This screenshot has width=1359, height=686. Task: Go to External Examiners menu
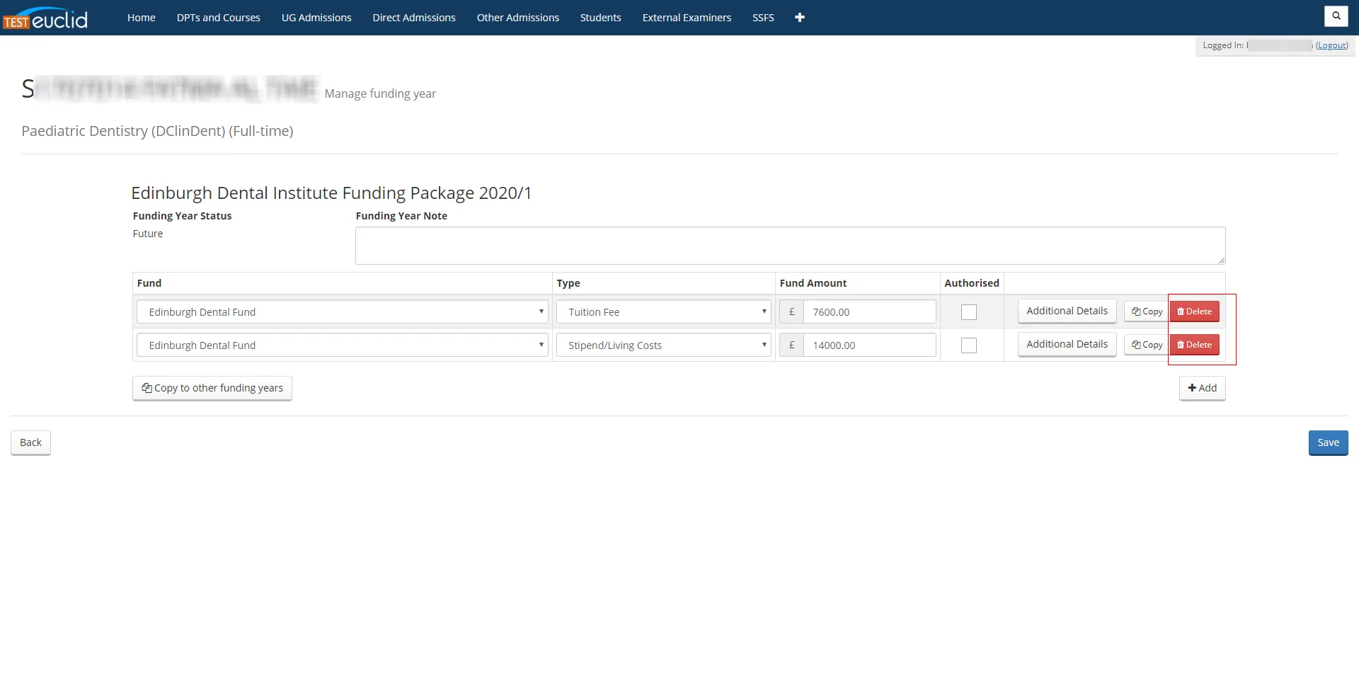coord(687,18)
